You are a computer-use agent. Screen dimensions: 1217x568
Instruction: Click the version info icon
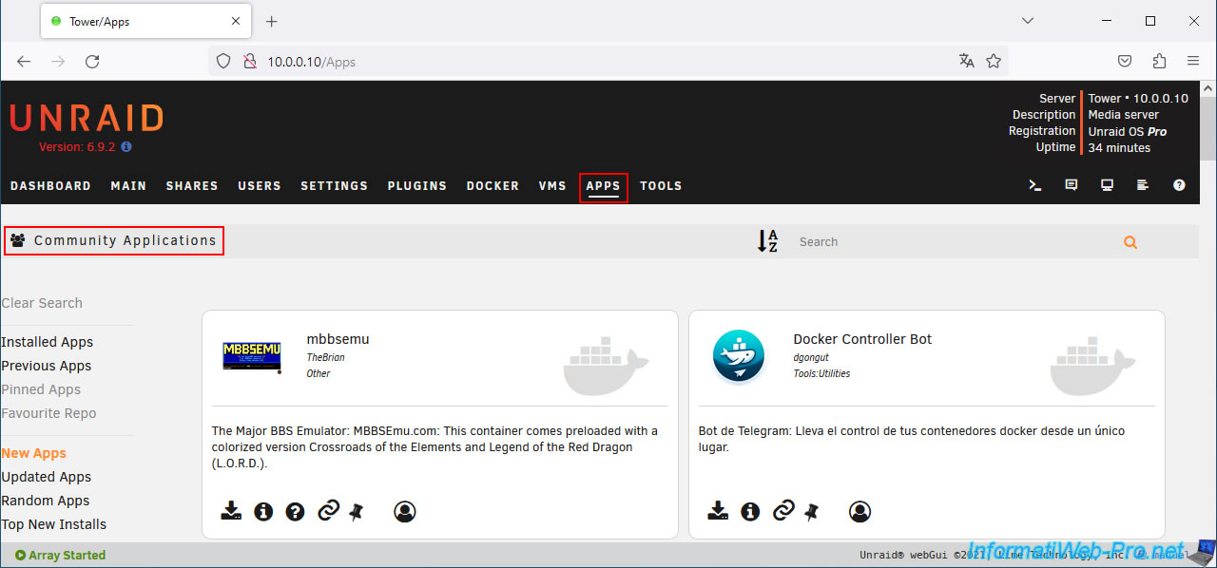pos(126,147)
